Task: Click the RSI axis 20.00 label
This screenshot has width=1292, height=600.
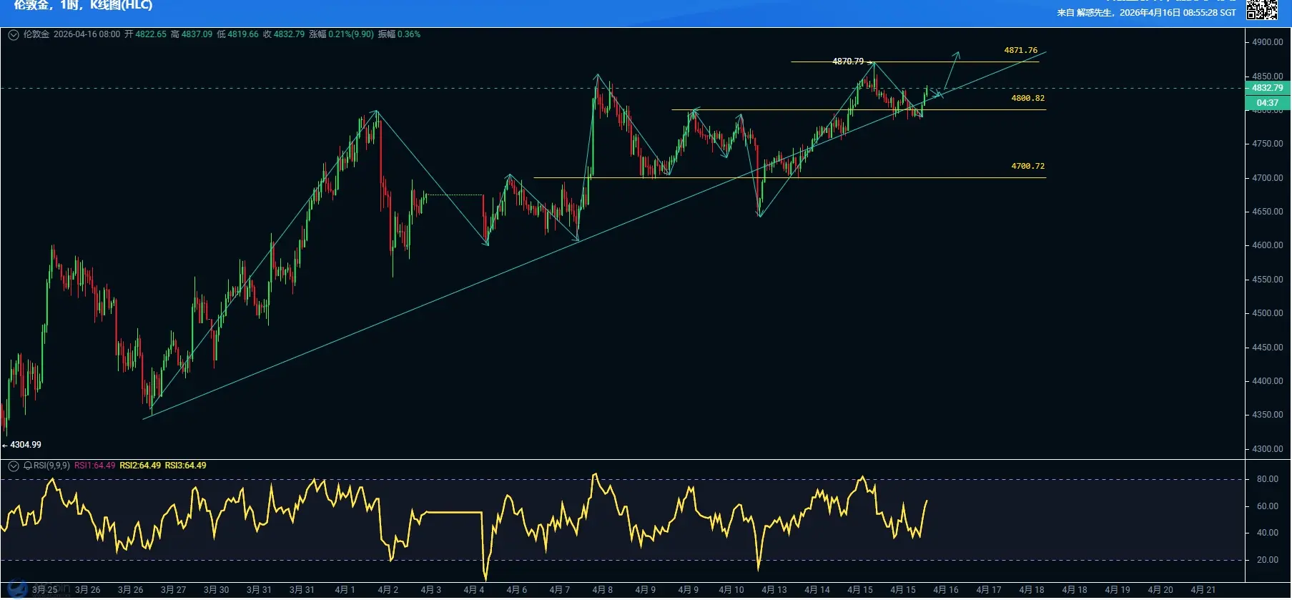Action: click(x=1268, y=560)
